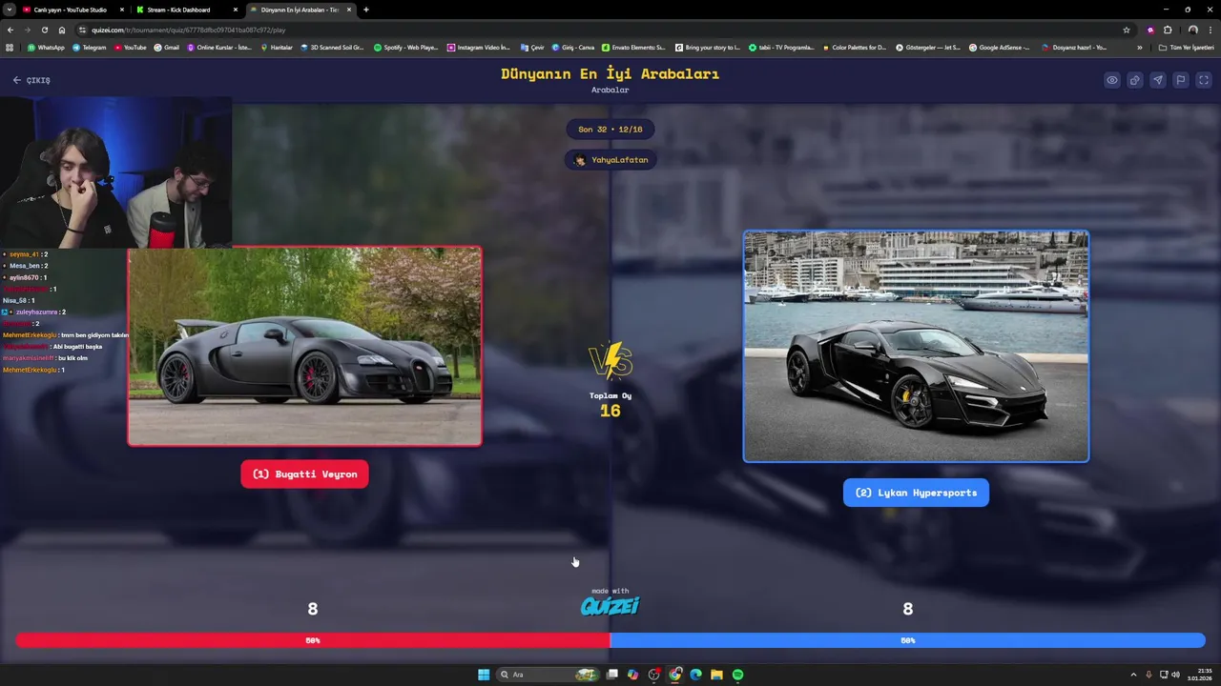Open the Chrome profile avatar
This screenshot has height=686, width=1221.
1192,30
